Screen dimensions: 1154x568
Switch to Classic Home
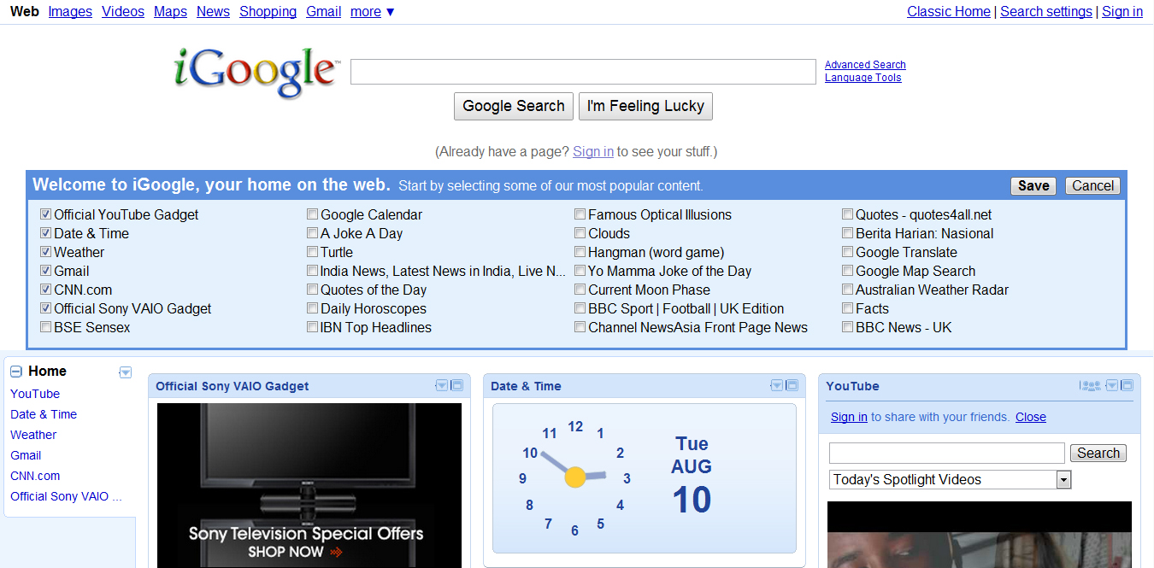(x=949, y=12)
